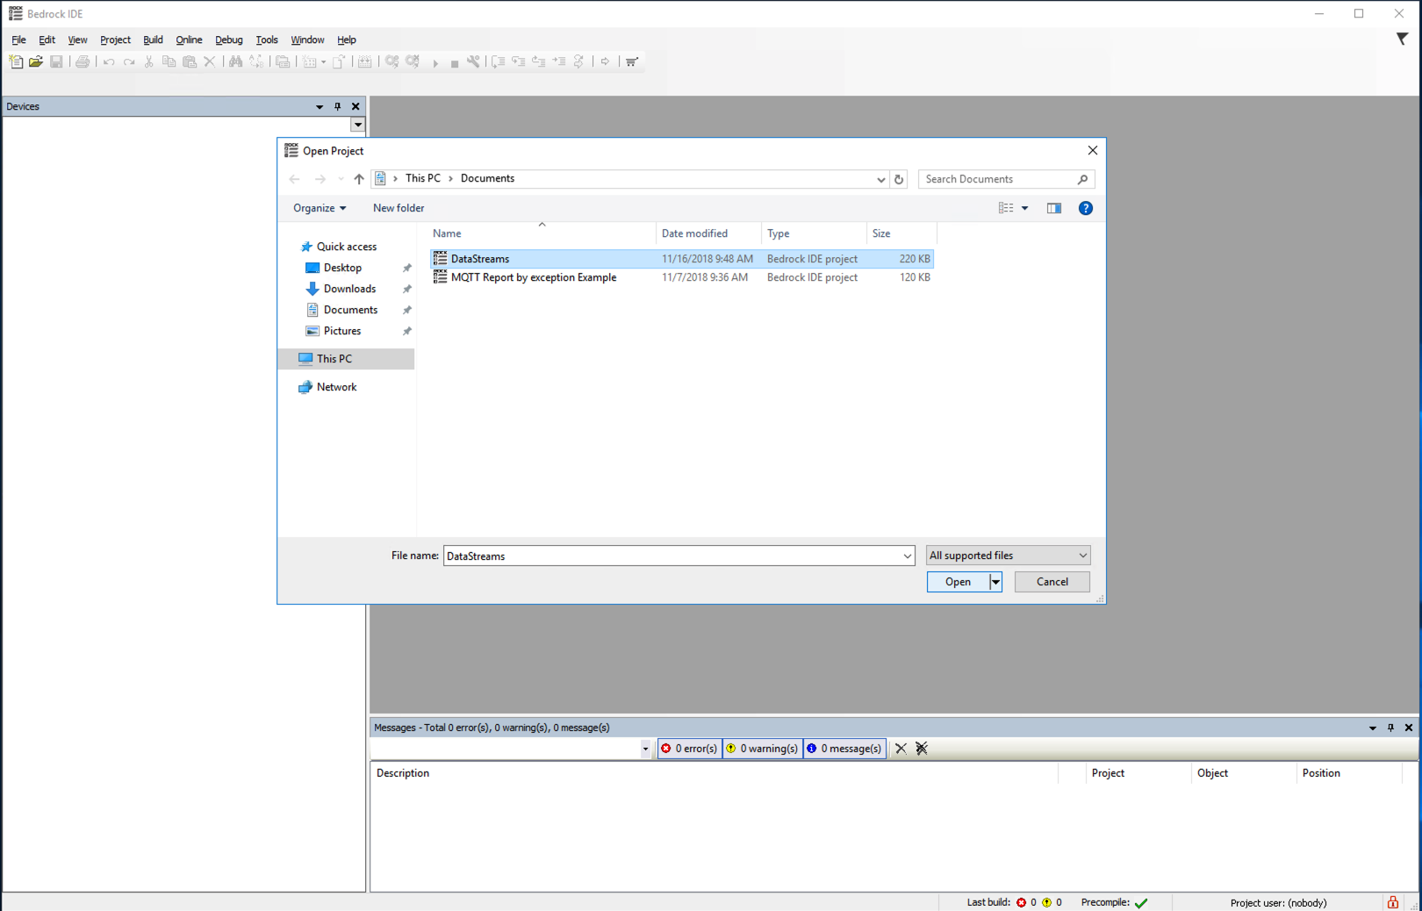Image resolution: width=1422 pixels, height=911 pixels.
Task: Click the Cut scissors icon
Action: [149, 61]
